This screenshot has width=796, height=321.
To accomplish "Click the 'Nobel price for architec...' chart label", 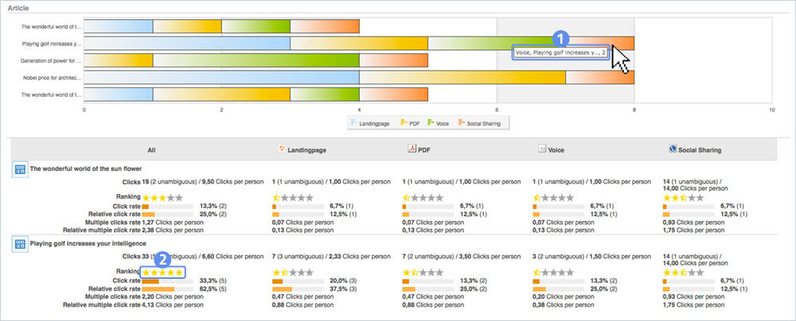I will pos(51,78).
